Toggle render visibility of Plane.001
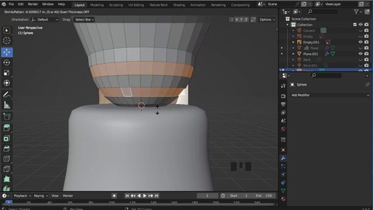The height and width of the screenshot is (210, 373). coord(367,54)
